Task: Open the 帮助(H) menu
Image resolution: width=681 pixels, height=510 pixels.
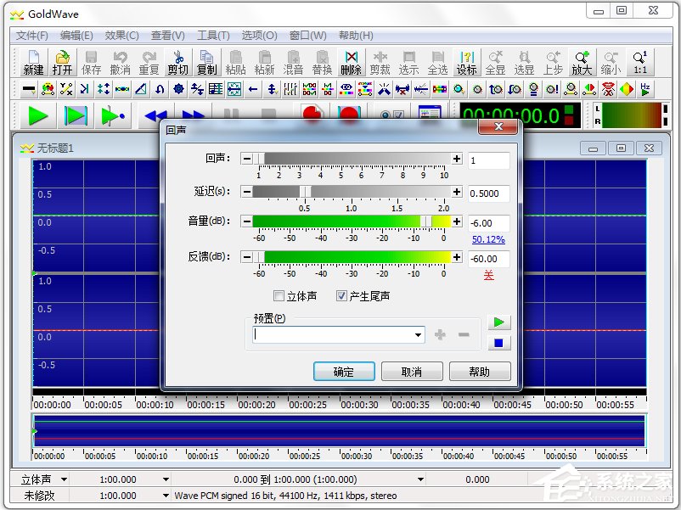Action: (356, 36)
